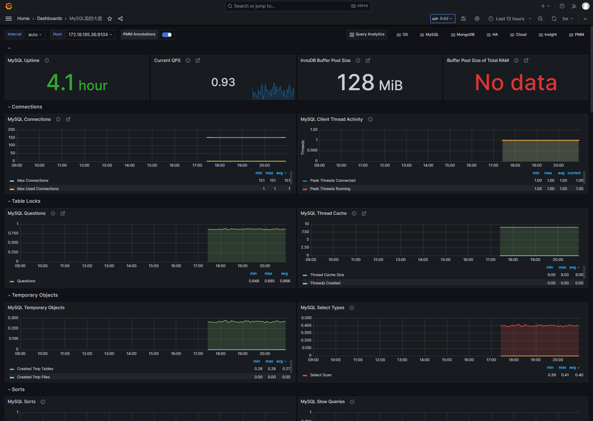
Task: Show info for MySQL Connections panel
Action: pyautogui.click(x=58, y=119)
